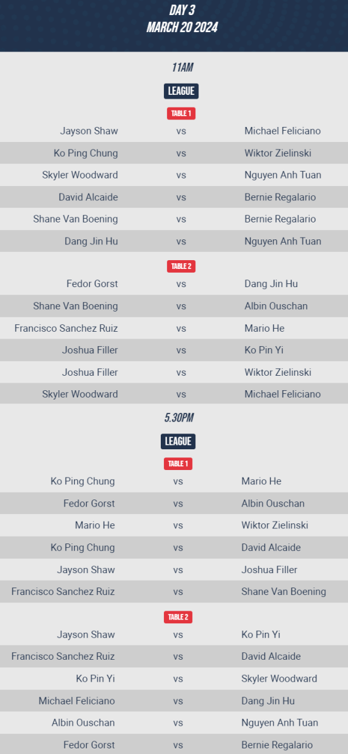The width and height of the screenshot is (348, 754).
Task: Select David Alcaide facing Bernie Regalario
Action: [89, 197]
